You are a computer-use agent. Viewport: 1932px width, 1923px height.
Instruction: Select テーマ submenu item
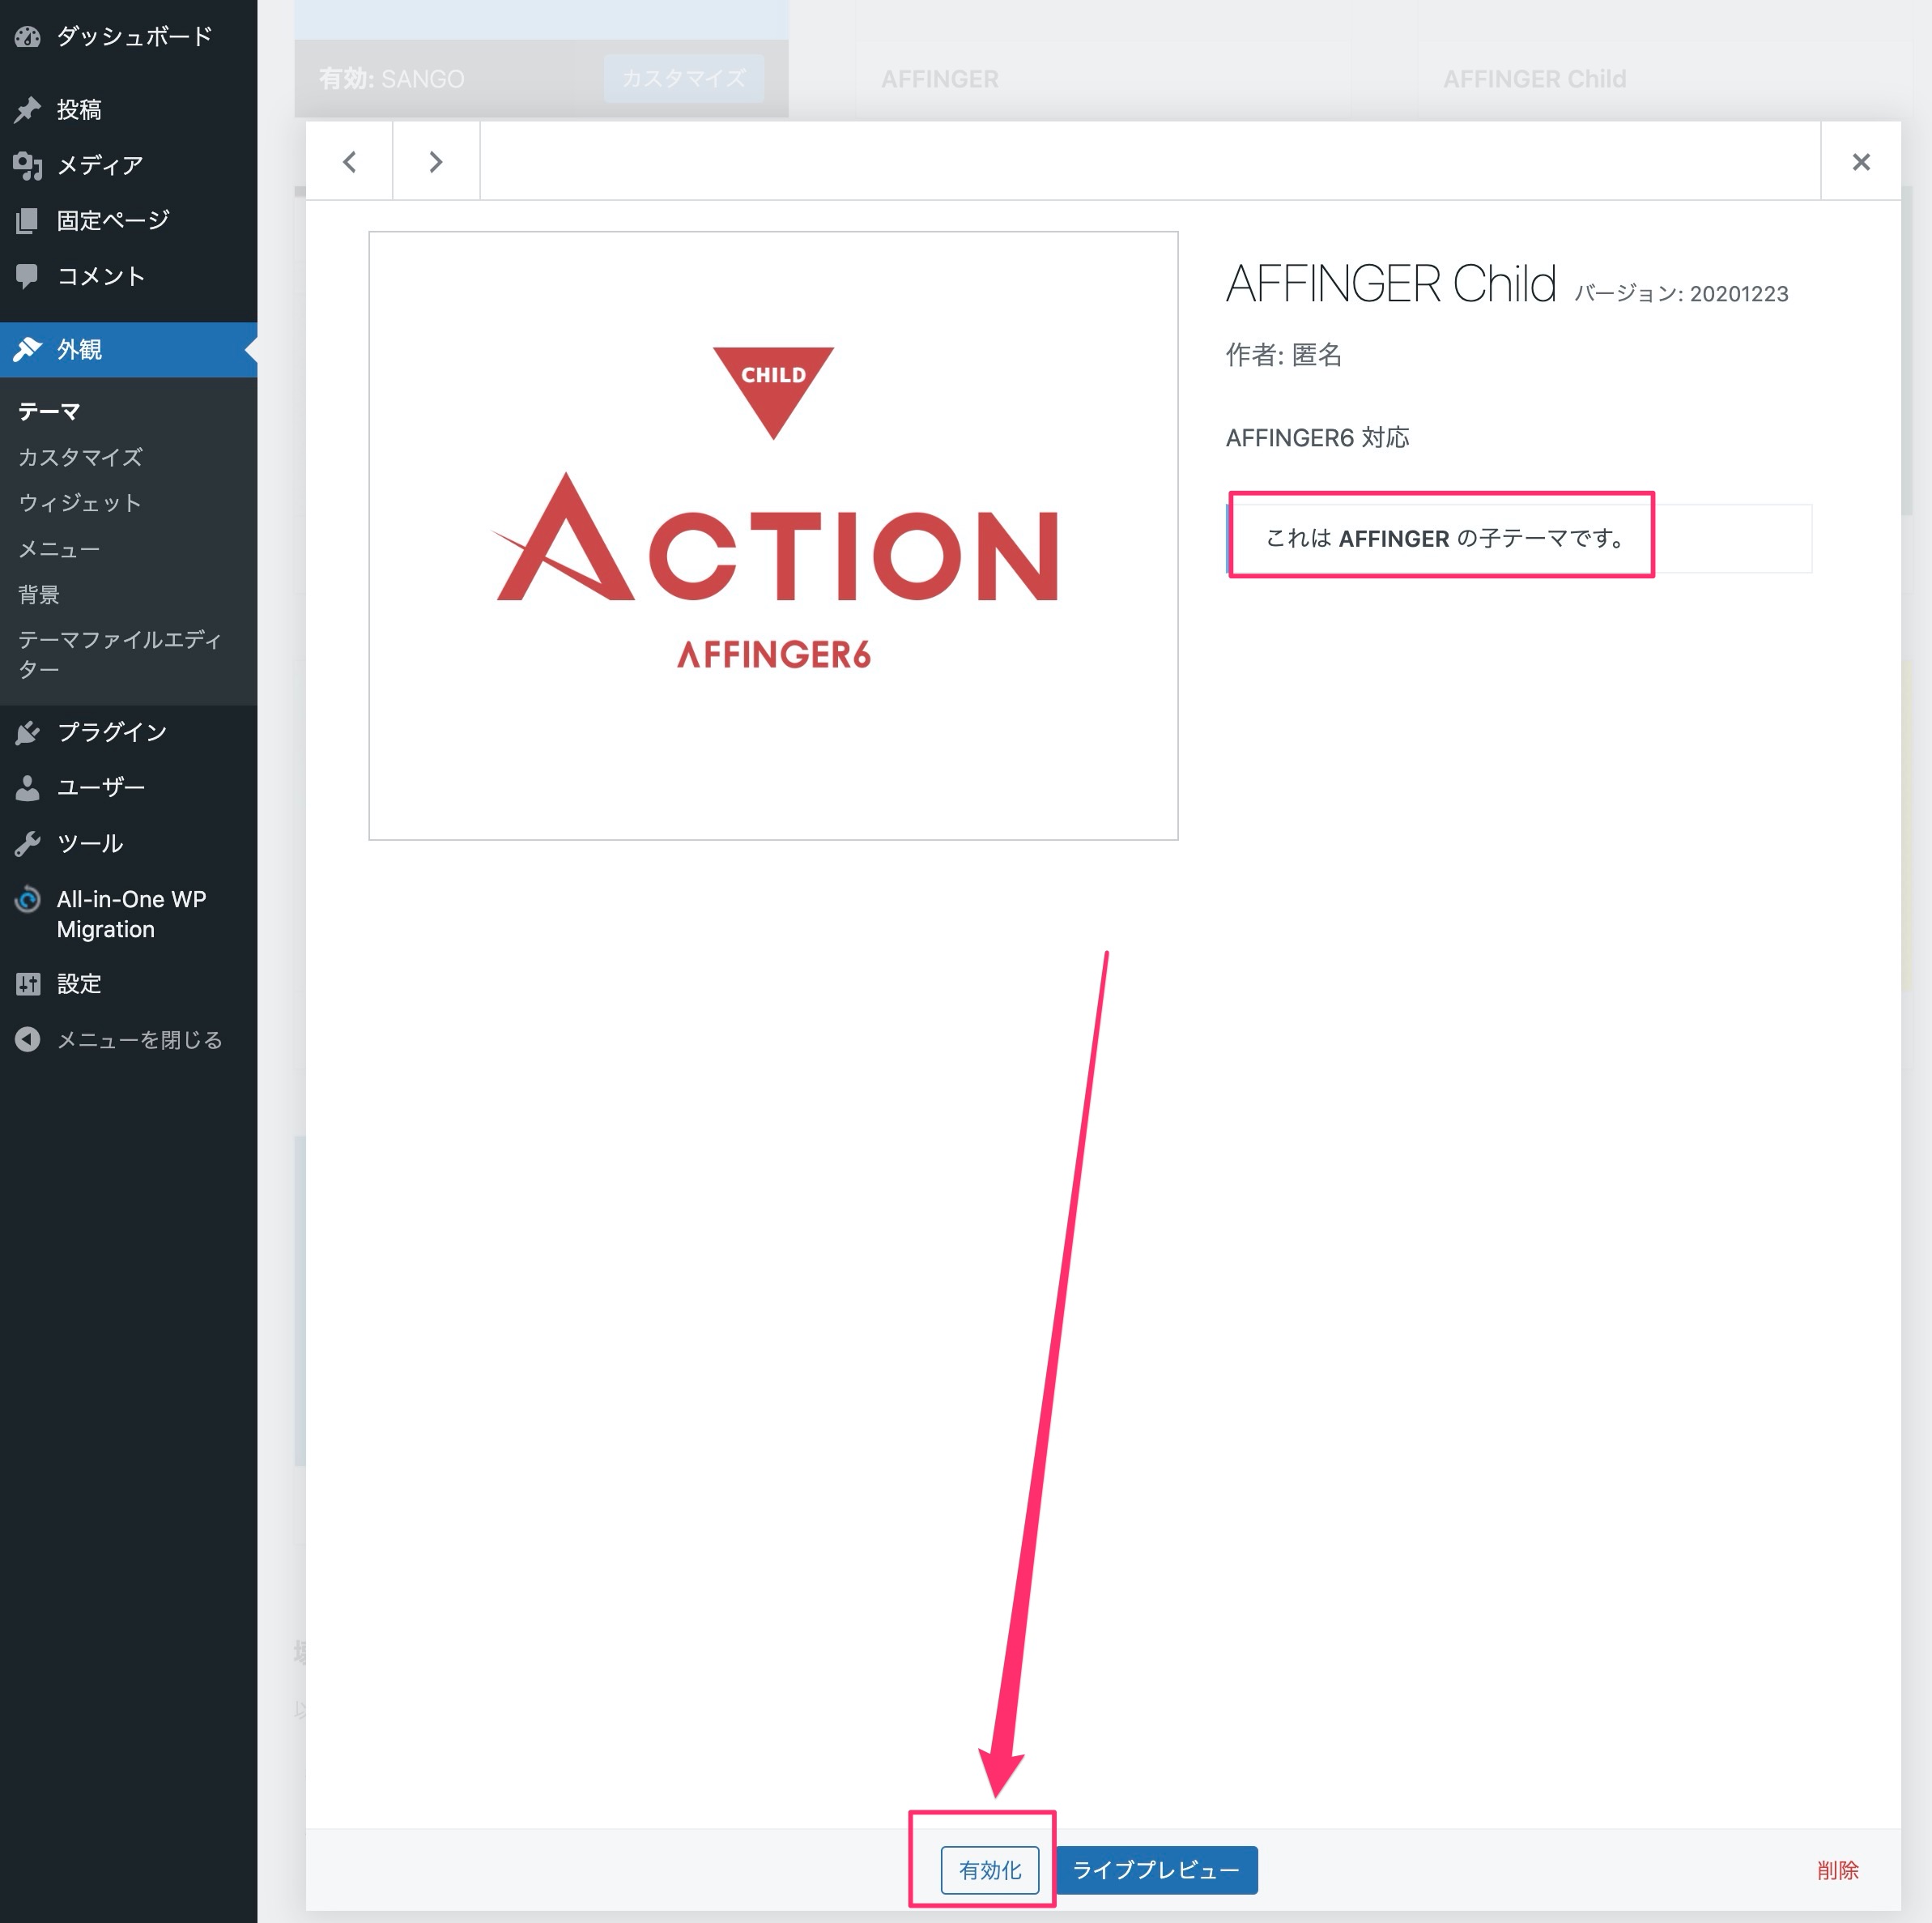(x=49, y=411)
